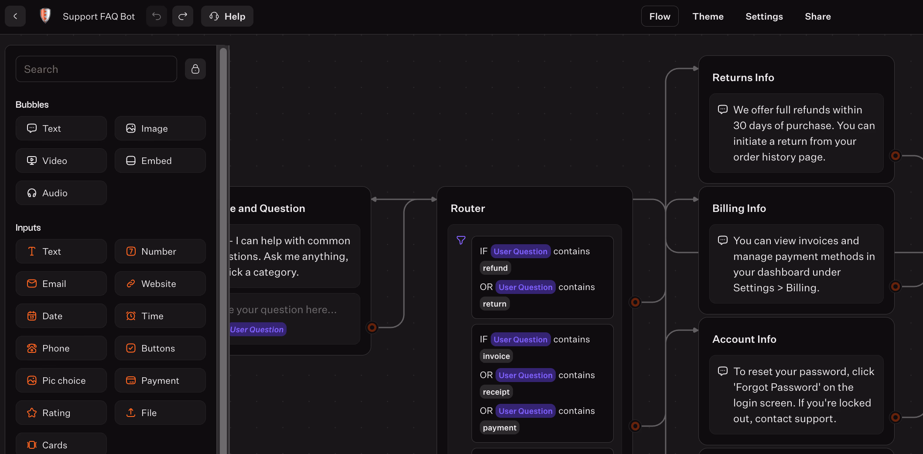Toggle the sidebar lock icon
This screenshot has width=923, height=454.
(x=195, y=69)
